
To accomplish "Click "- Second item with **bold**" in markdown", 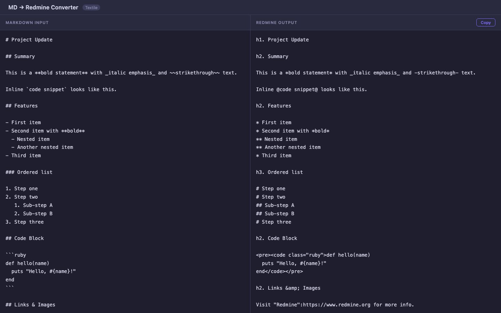I will click(x=45, y=131).
